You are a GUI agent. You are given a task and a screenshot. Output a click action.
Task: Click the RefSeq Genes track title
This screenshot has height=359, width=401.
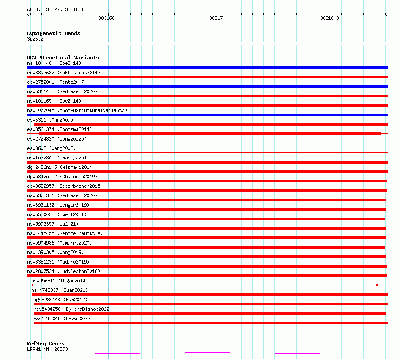(x=46, y=344)
